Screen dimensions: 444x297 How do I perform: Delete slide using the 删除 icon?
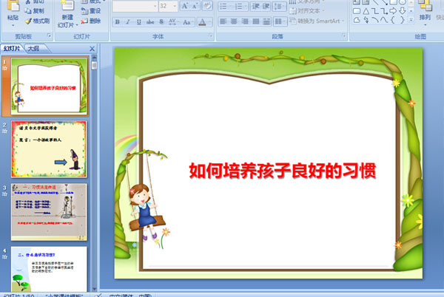(84, 21)
